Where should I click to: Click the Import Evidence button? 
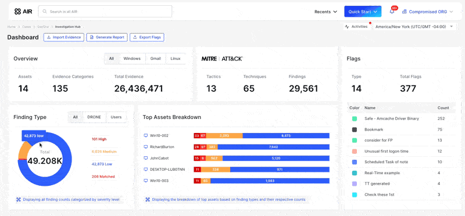64,37
